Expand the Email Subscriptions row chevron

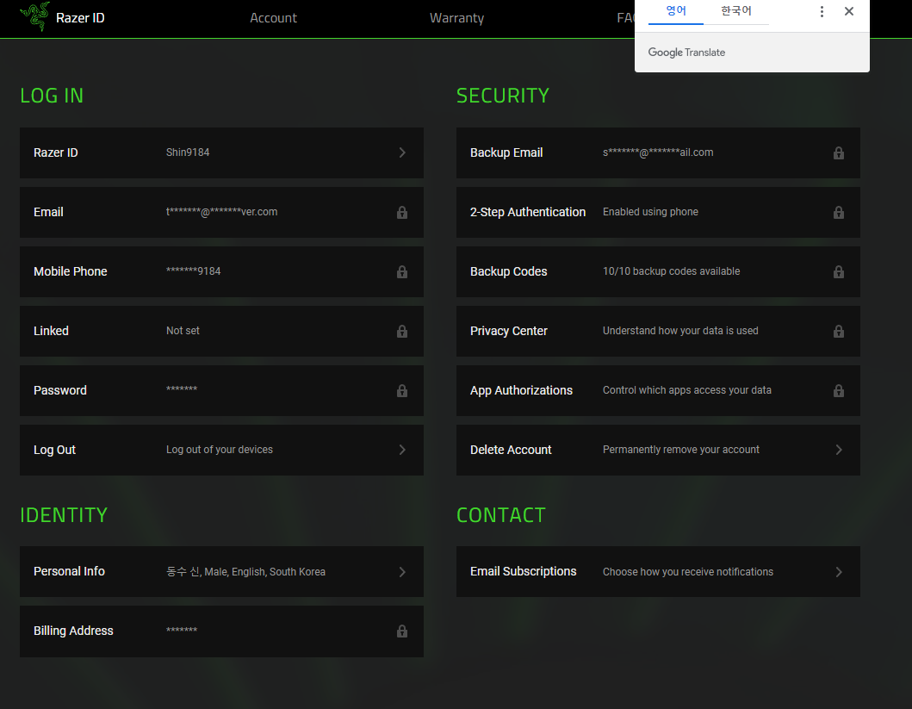pos(840,572)
